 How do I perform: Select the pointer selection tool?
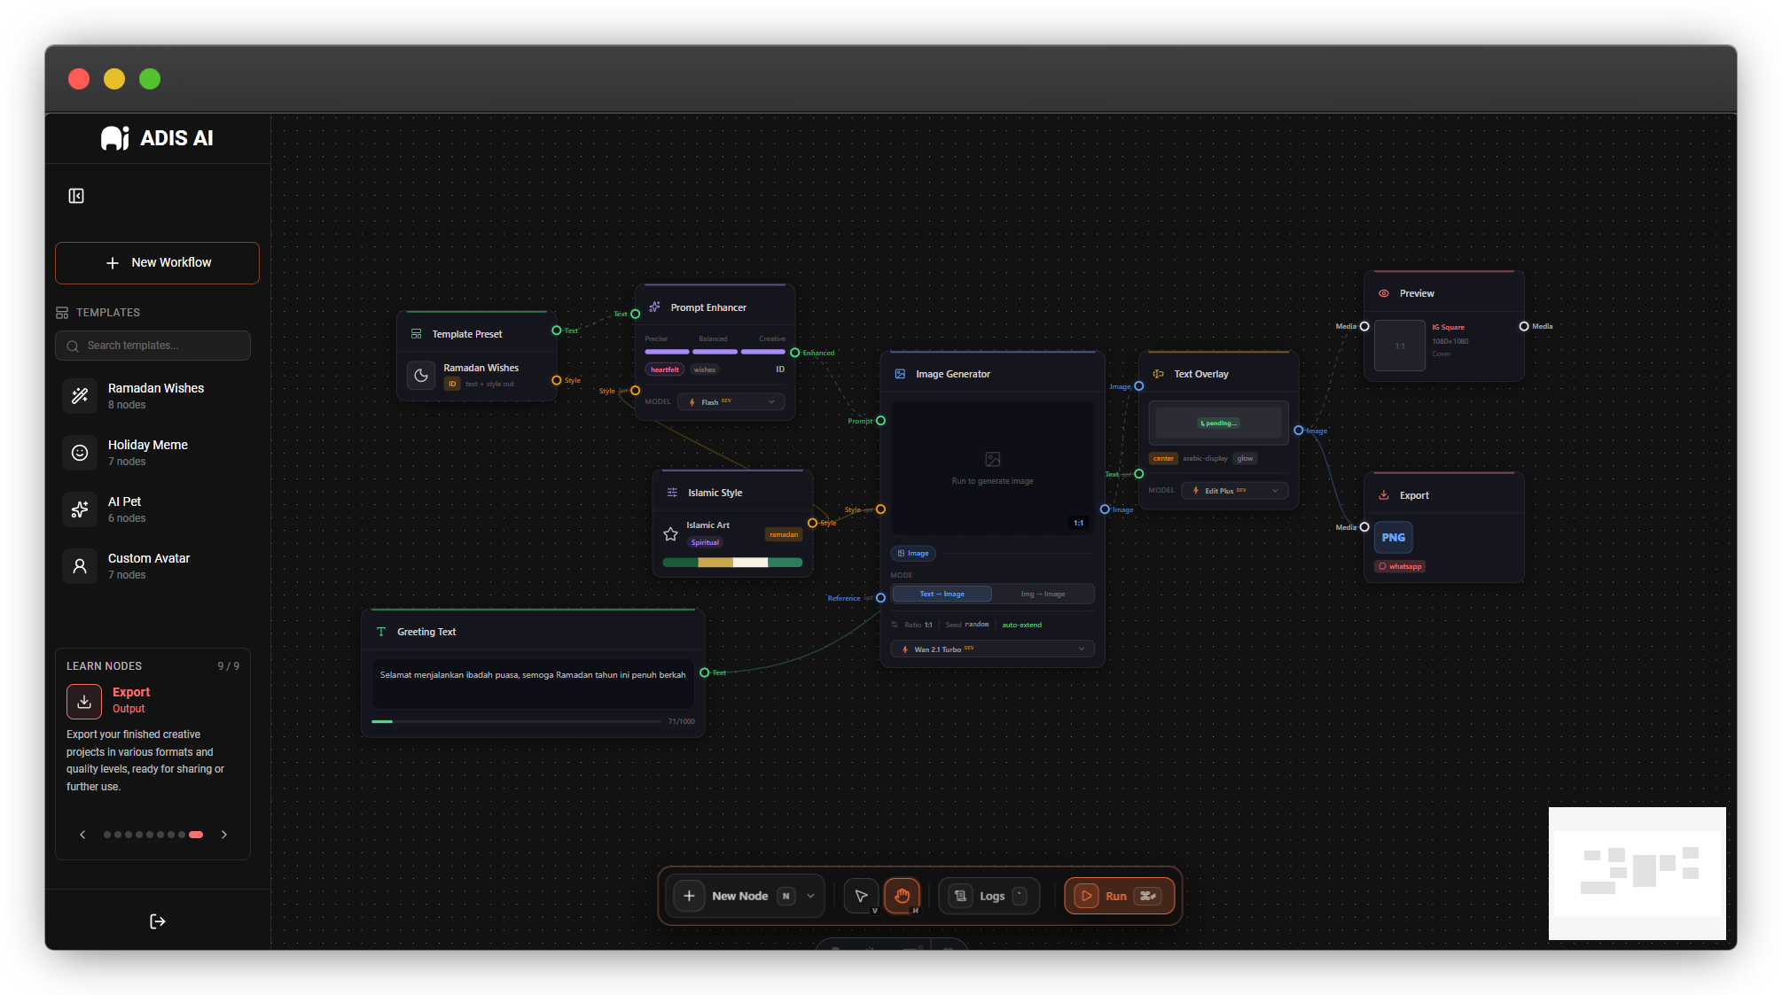[861, 896]
